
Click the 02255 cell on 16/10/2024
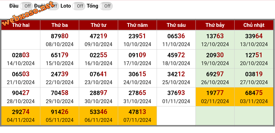(98, 59)
